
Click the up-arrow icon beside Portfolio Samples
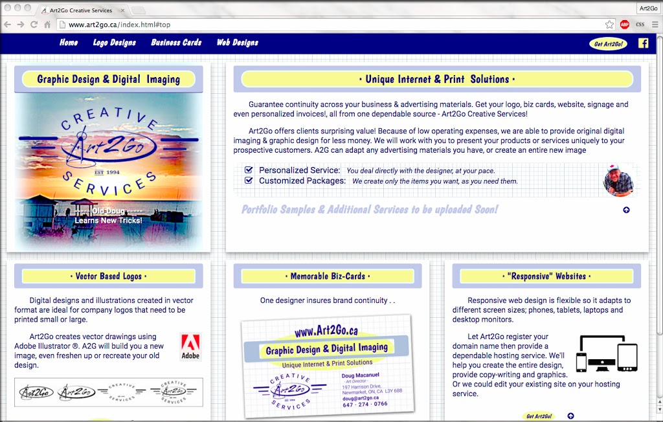[626, 210]
